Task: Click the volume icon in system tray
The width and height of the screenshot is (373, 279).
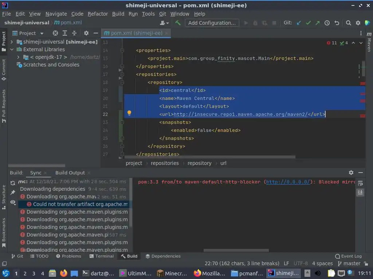Action: 318,273
